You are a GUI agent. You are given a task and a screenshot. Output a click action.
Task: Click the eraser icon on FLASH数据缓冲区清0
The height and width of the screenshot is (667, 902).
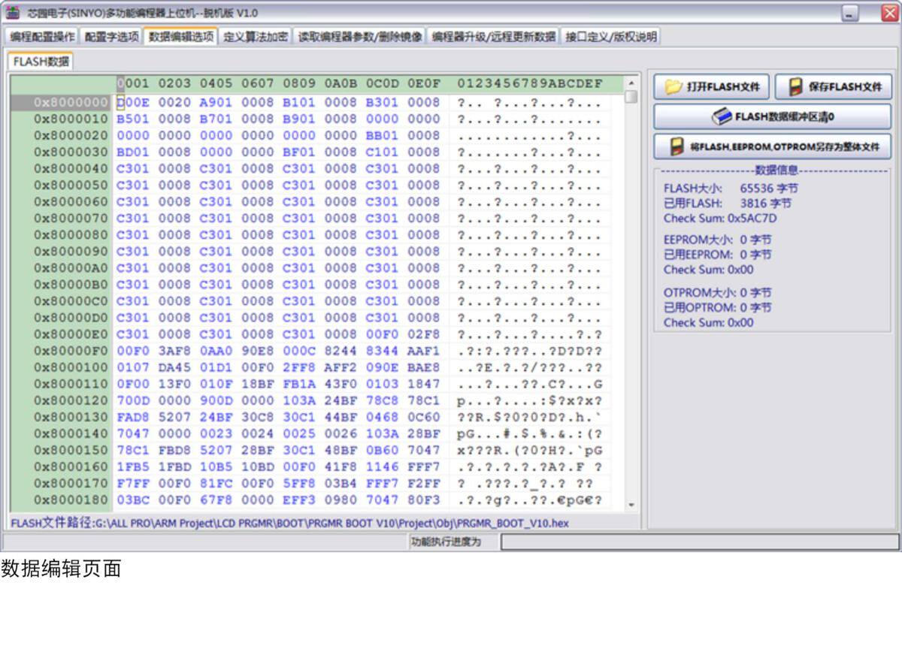721,116
